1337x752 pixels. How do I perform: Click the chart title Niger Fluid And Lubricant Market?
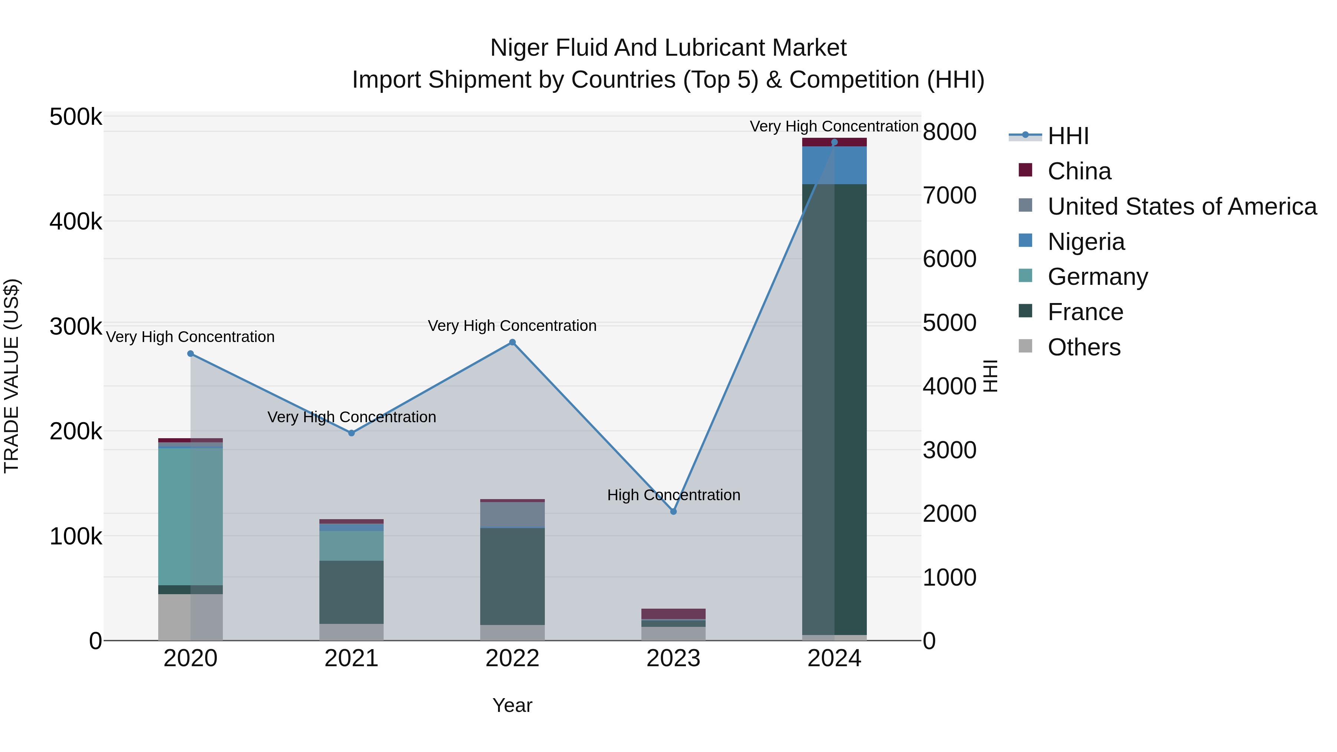click(668, 48)
